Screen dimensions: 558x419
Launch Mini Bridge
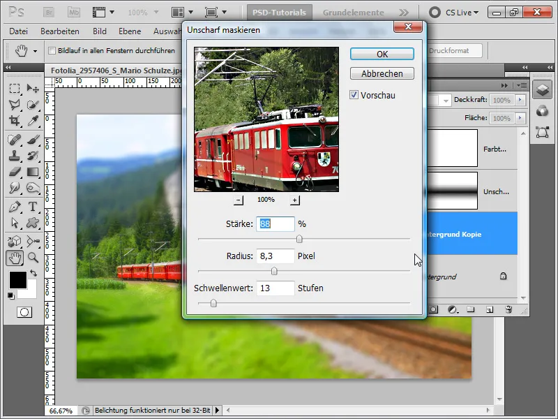pyautogui.click(x=74, y=13)
